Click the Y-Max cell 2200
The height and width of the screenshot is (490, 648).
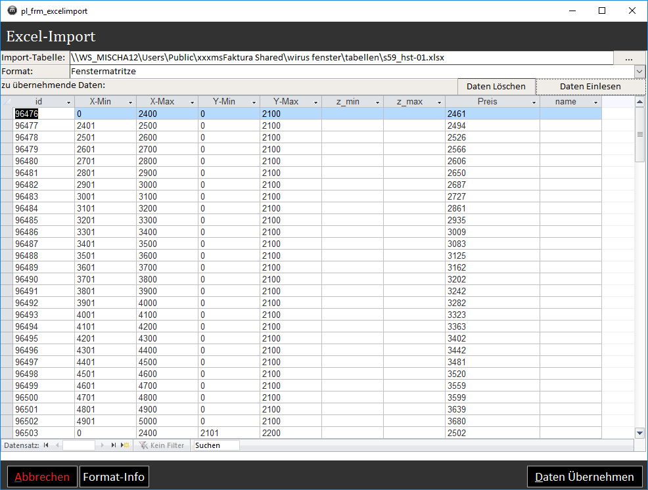click(290, 433)
